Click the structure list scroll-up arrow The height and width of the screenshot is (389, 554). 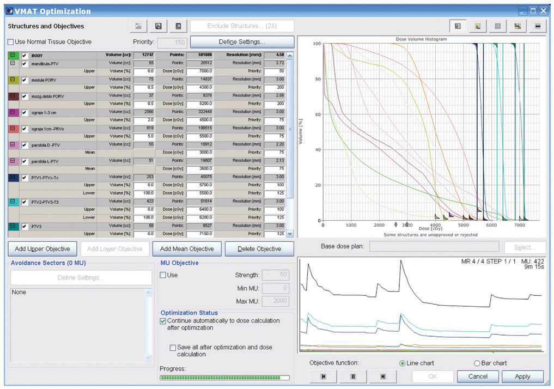coord(290,56)
